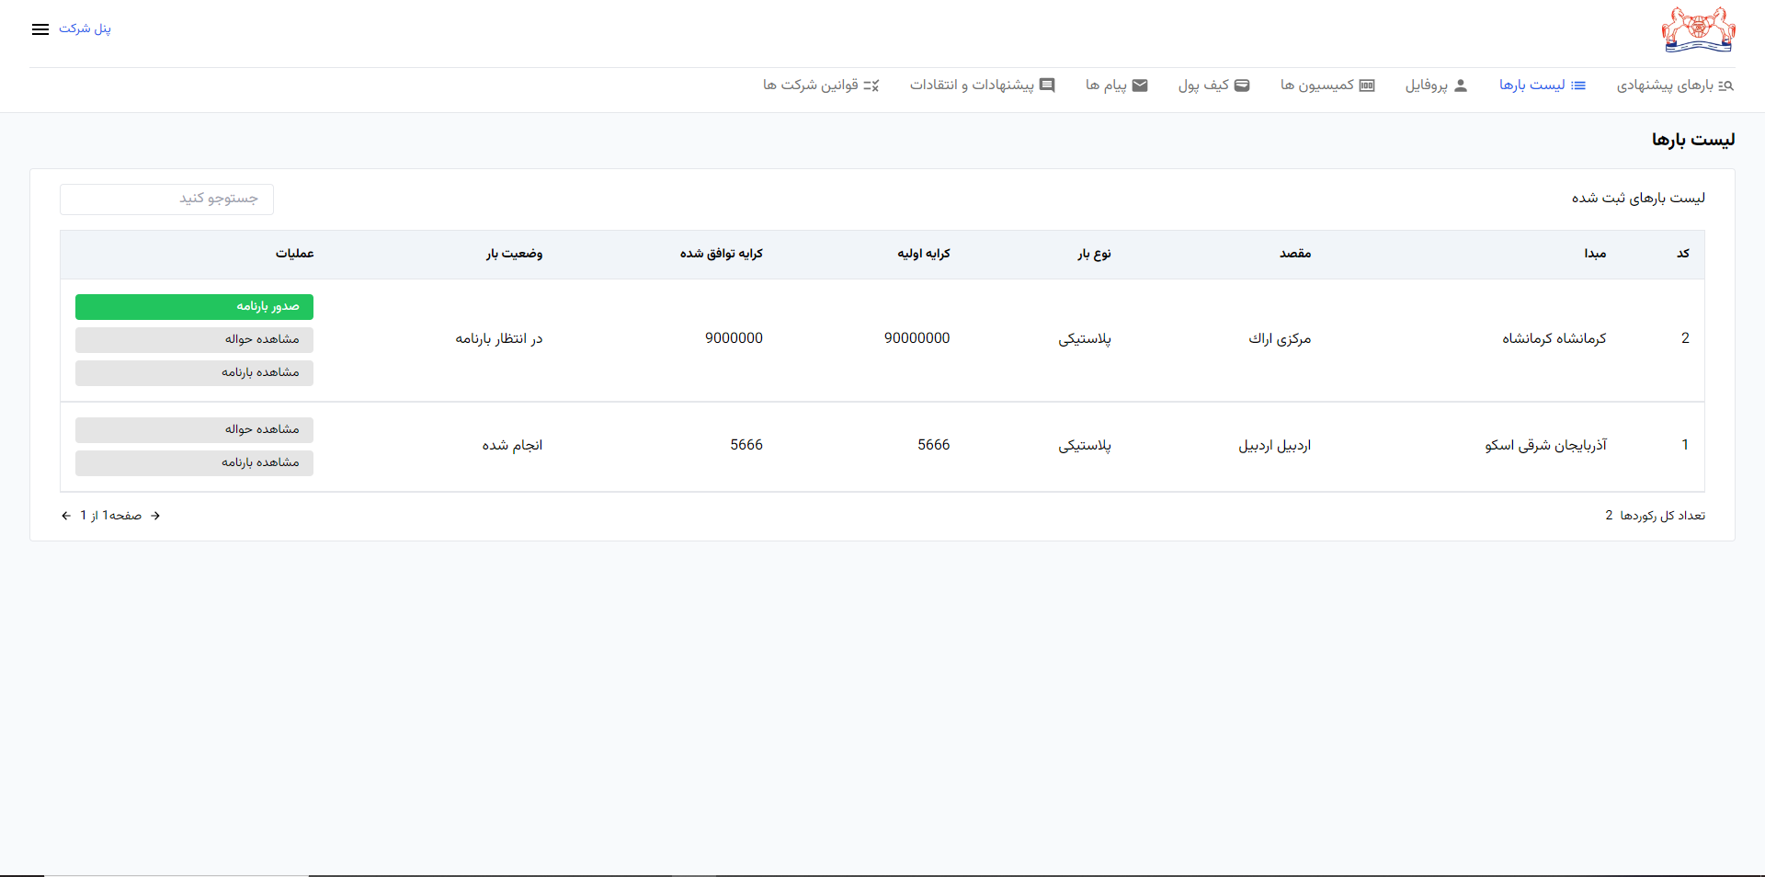
Task: Click the کرایه اولیه column header
Action: tap(924, 254)
